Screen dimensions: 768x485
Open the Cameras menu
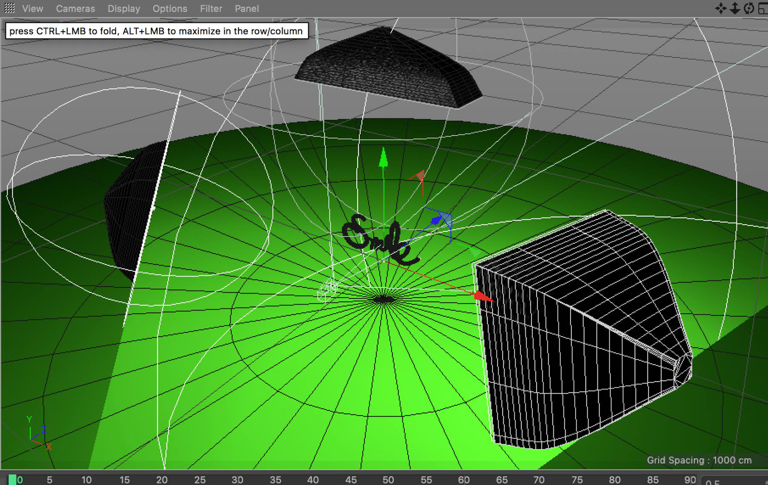(x=75, y=8)
